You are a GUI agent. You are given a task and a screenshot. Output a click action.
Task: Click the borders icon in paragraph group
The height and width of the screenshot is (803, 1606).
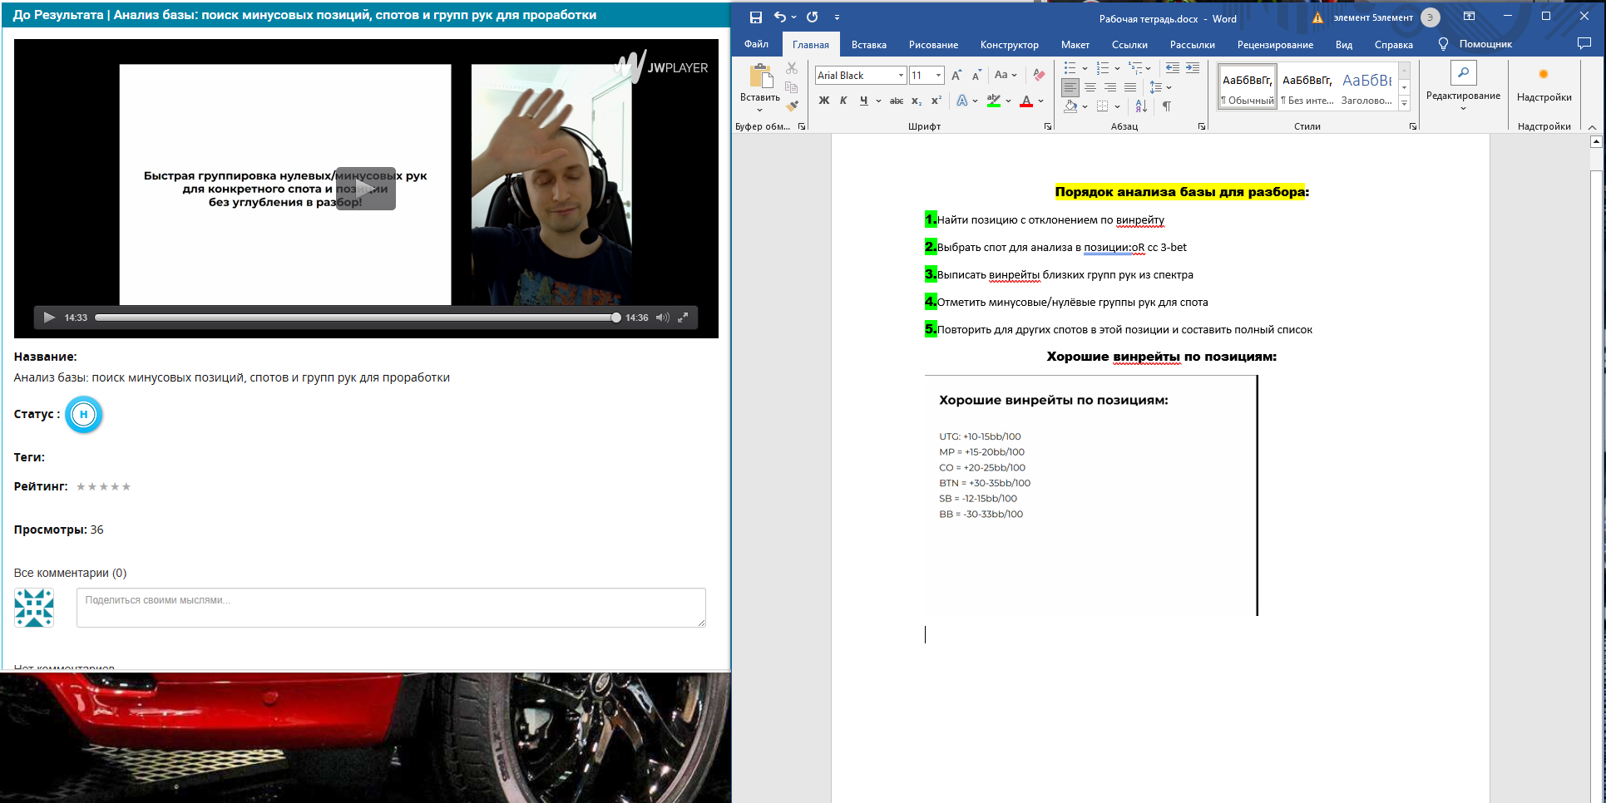click(1103, 106)
